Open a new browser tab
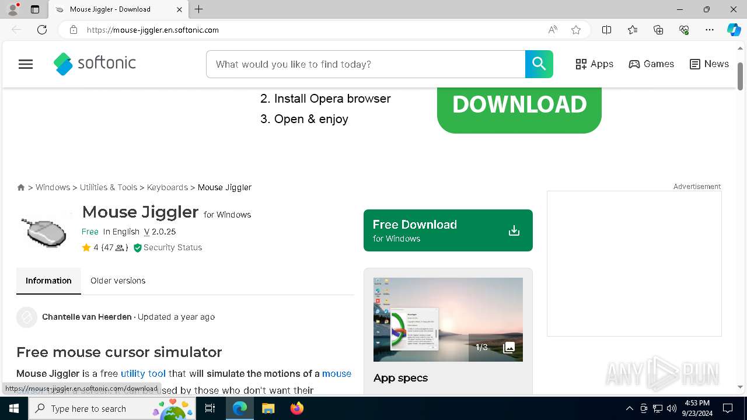This screenshot has height=420, width=747. point(199,9)
